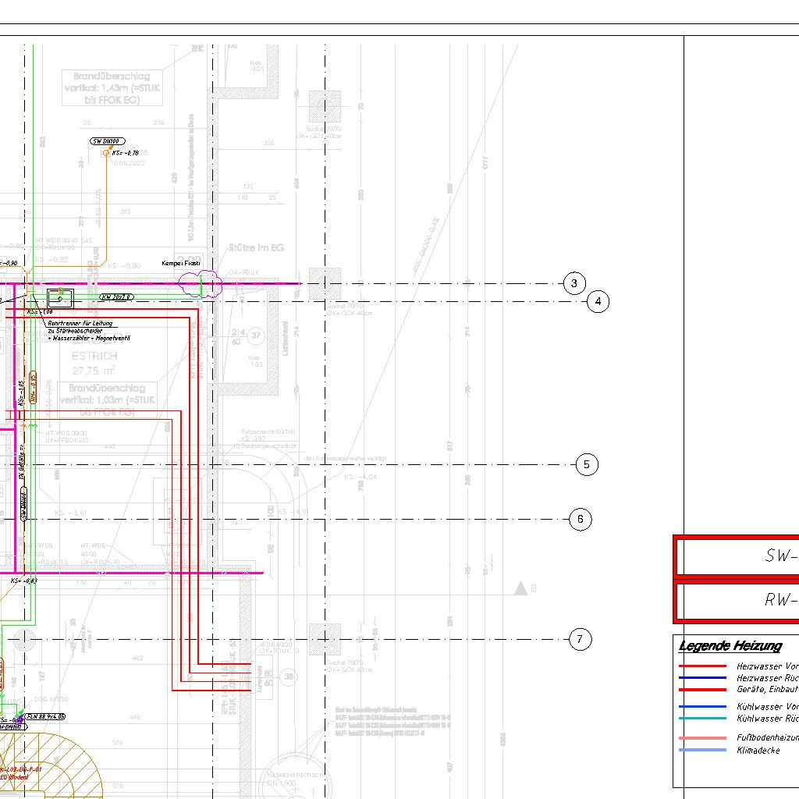
Task: Click grid axis bubble number 7
Action: [x=580, y=640]
